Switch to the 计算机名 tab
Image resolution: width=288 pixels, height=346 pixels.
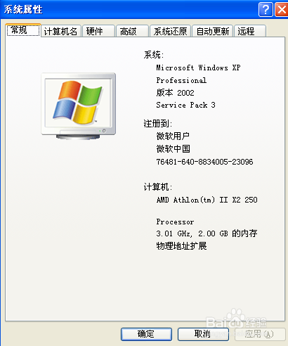(x=61, y=31)
